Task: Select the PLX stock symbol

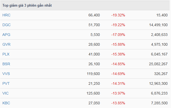Action: [6, 54]
